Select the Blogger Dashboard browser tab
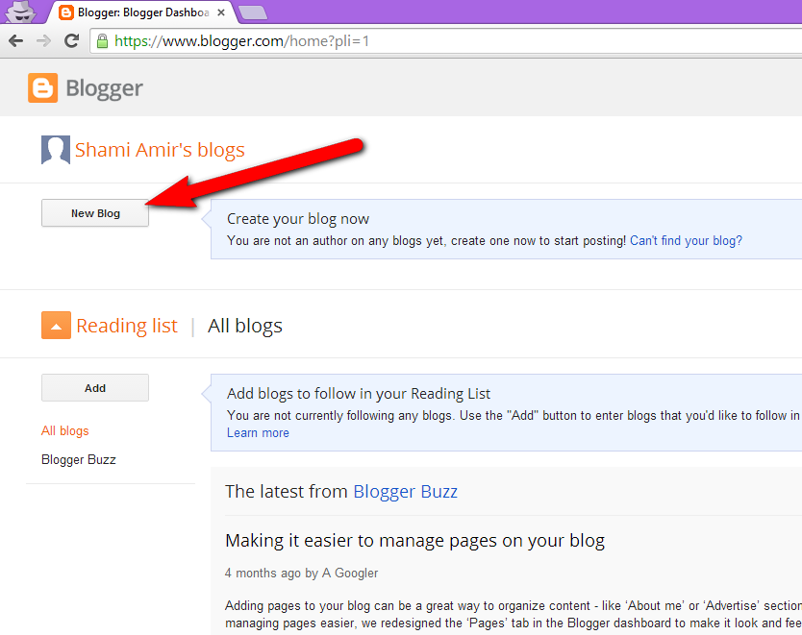This screenshot has height=635, width=802. coord(142,12)
